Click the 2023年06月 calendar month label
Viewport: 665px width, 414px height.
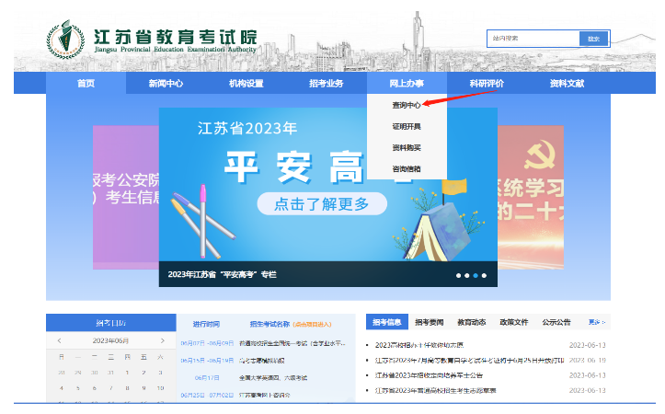[110, 340]
